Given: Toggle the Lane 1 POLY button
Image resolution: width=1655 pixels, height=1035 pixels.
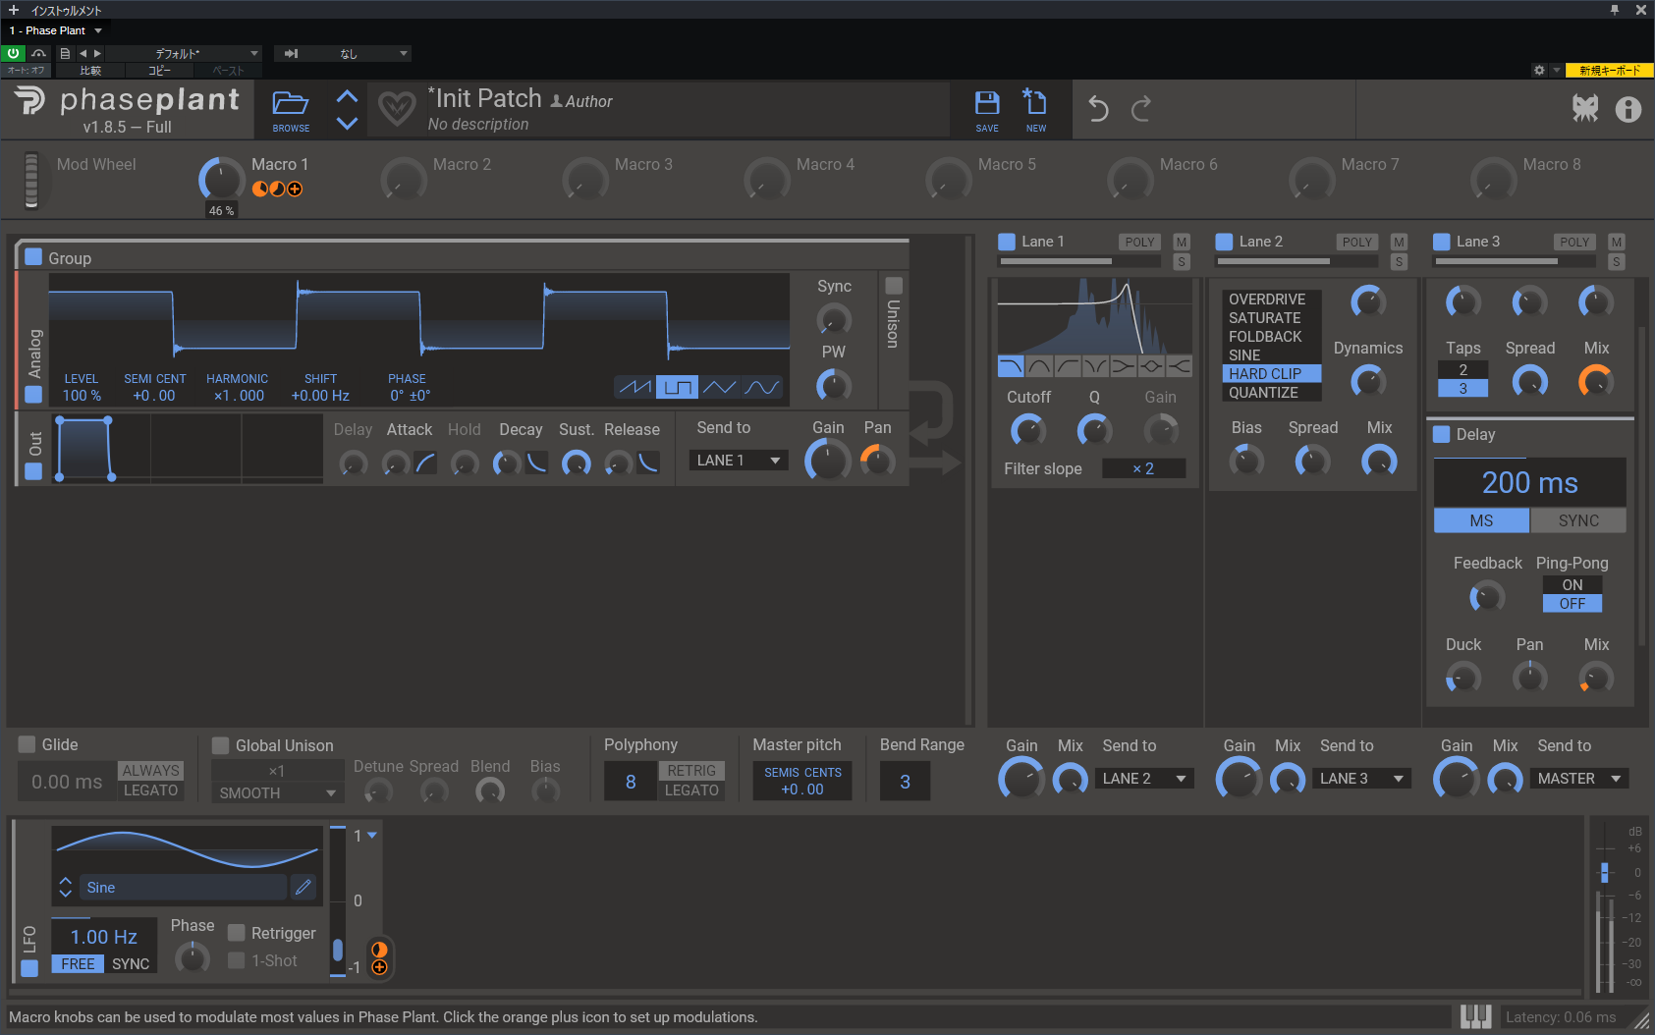Looking at the screenshot, I should [1139, 242].
